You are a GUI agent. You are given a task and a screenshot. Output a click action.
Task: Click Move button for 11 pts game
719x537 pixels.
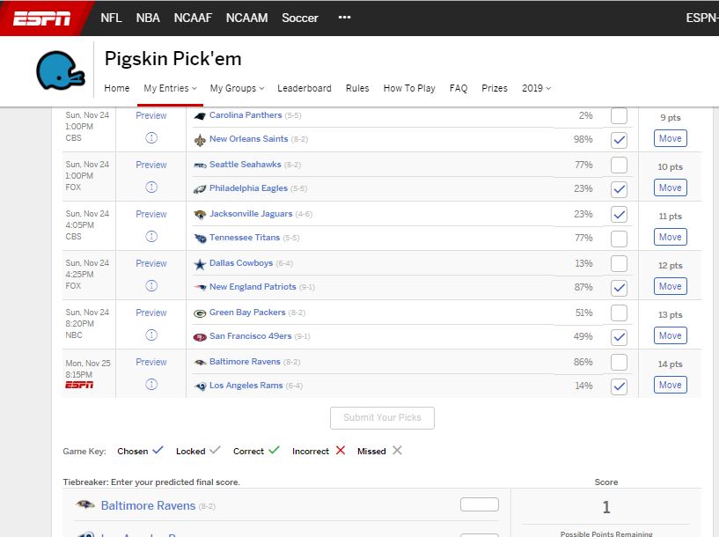pyautogui.click(x=670, y=237)
